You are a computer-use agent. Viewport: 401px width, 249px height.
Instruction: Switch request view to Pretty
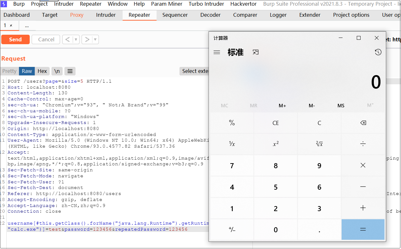(9, 71)
